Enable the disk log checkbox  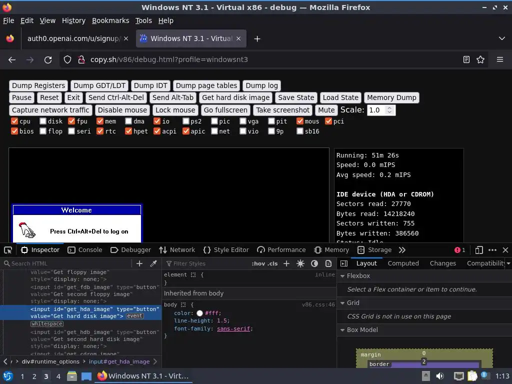pos(43,121)
